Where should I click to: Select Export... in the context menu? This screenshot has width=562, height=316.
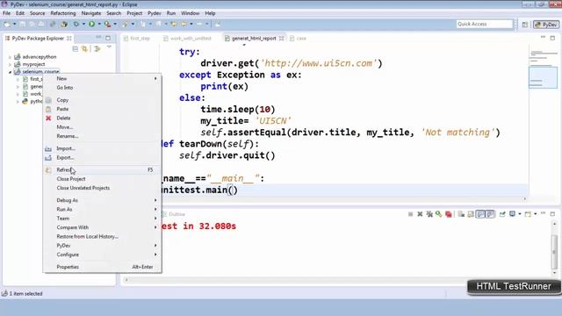102,157
